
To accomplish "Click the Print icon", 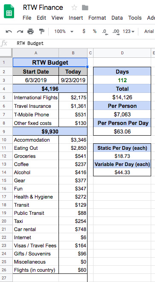I will pyautogui.click(x=30, y=32).
